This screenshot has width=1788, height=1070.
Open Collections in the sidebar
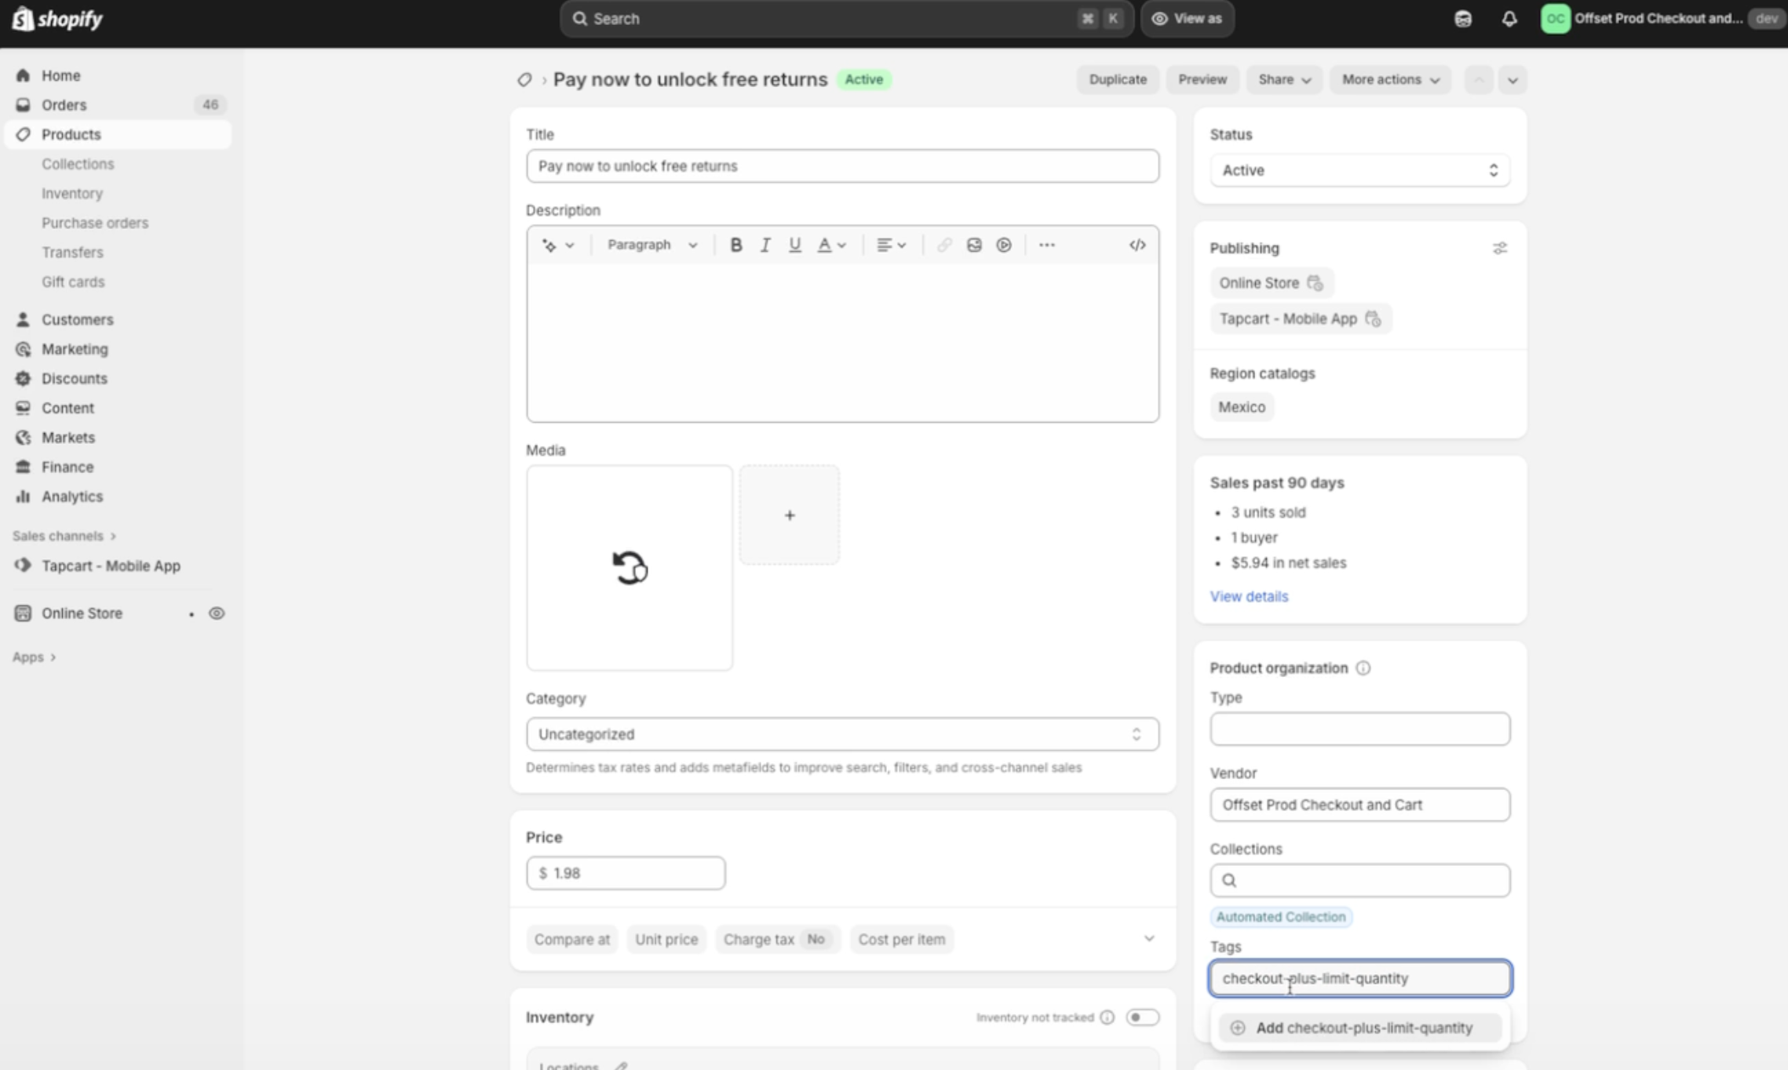(78, 164)
